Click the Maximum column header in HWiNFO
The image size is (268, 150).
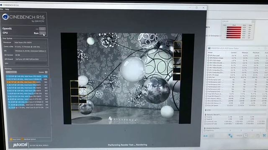pos(256,53)
